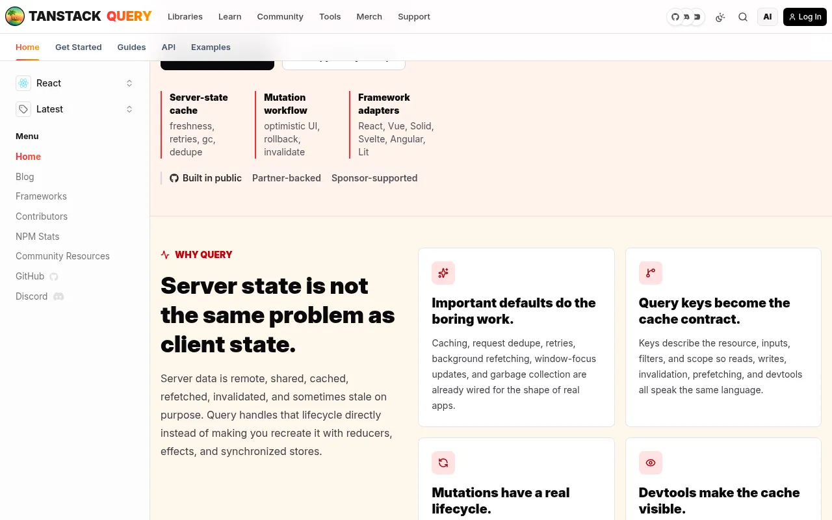The height and width of the screenshot is (520, 832).
Task: Click 'Mutations have a real lifecycle.' heading
Action: coord(500,500)
